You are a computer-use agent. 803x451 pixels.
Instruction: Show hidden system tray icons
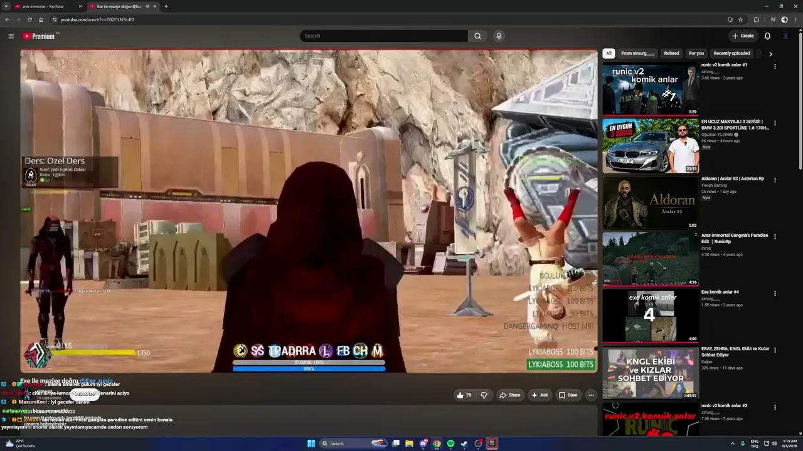click(x=732, y=443)
